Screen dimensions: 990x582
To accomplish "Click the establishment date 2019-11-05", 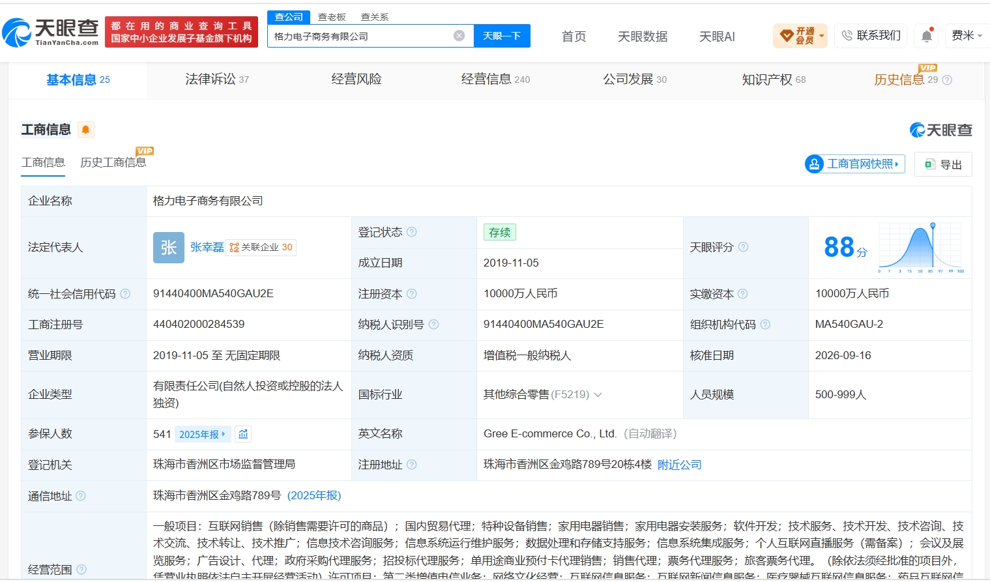I will (x=511, y=263).
